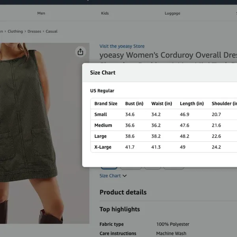Click Large waist value 38.2
Screen dimensions: 237x237
(156, 136)
